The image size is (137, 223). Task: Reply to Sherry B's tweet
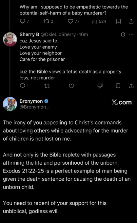(x=24, y=86)
